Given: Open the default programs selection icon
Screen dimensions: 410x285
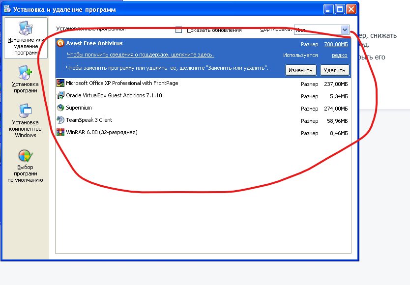Looking at the screenshot, I should pos(26,156).
